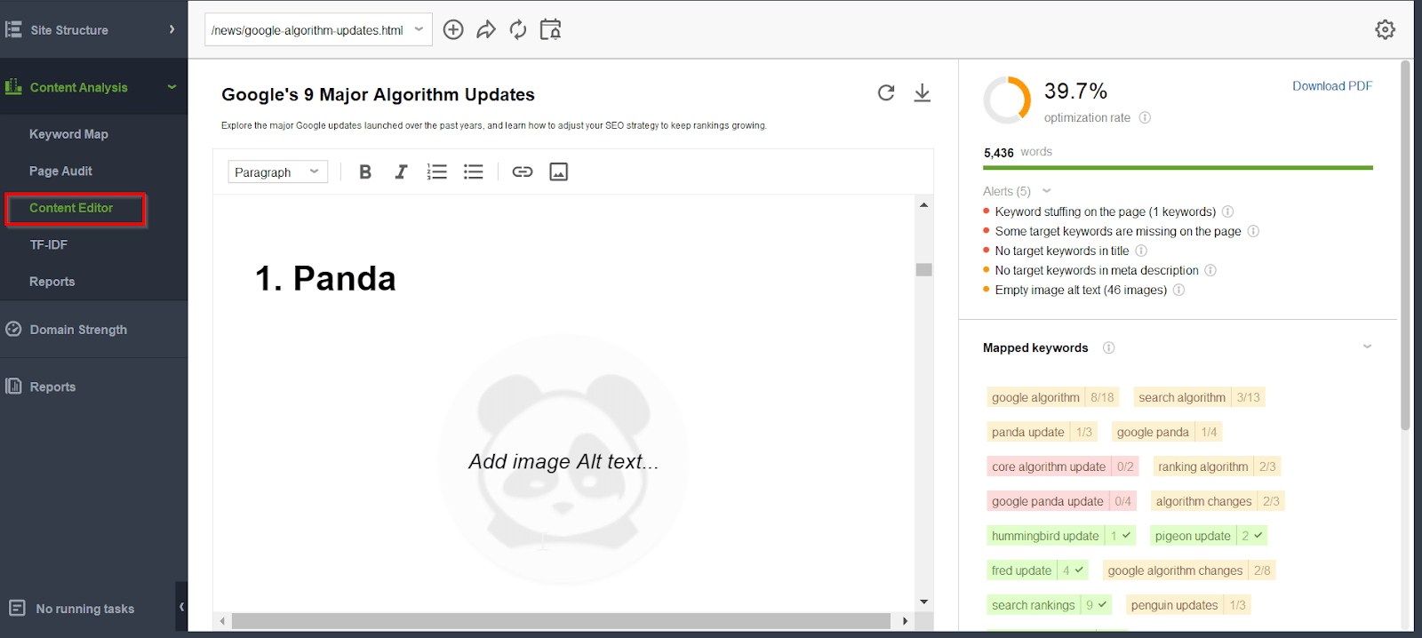Insert an image
The width and height of the screenshot is (1422, 638).
(558, 171)
